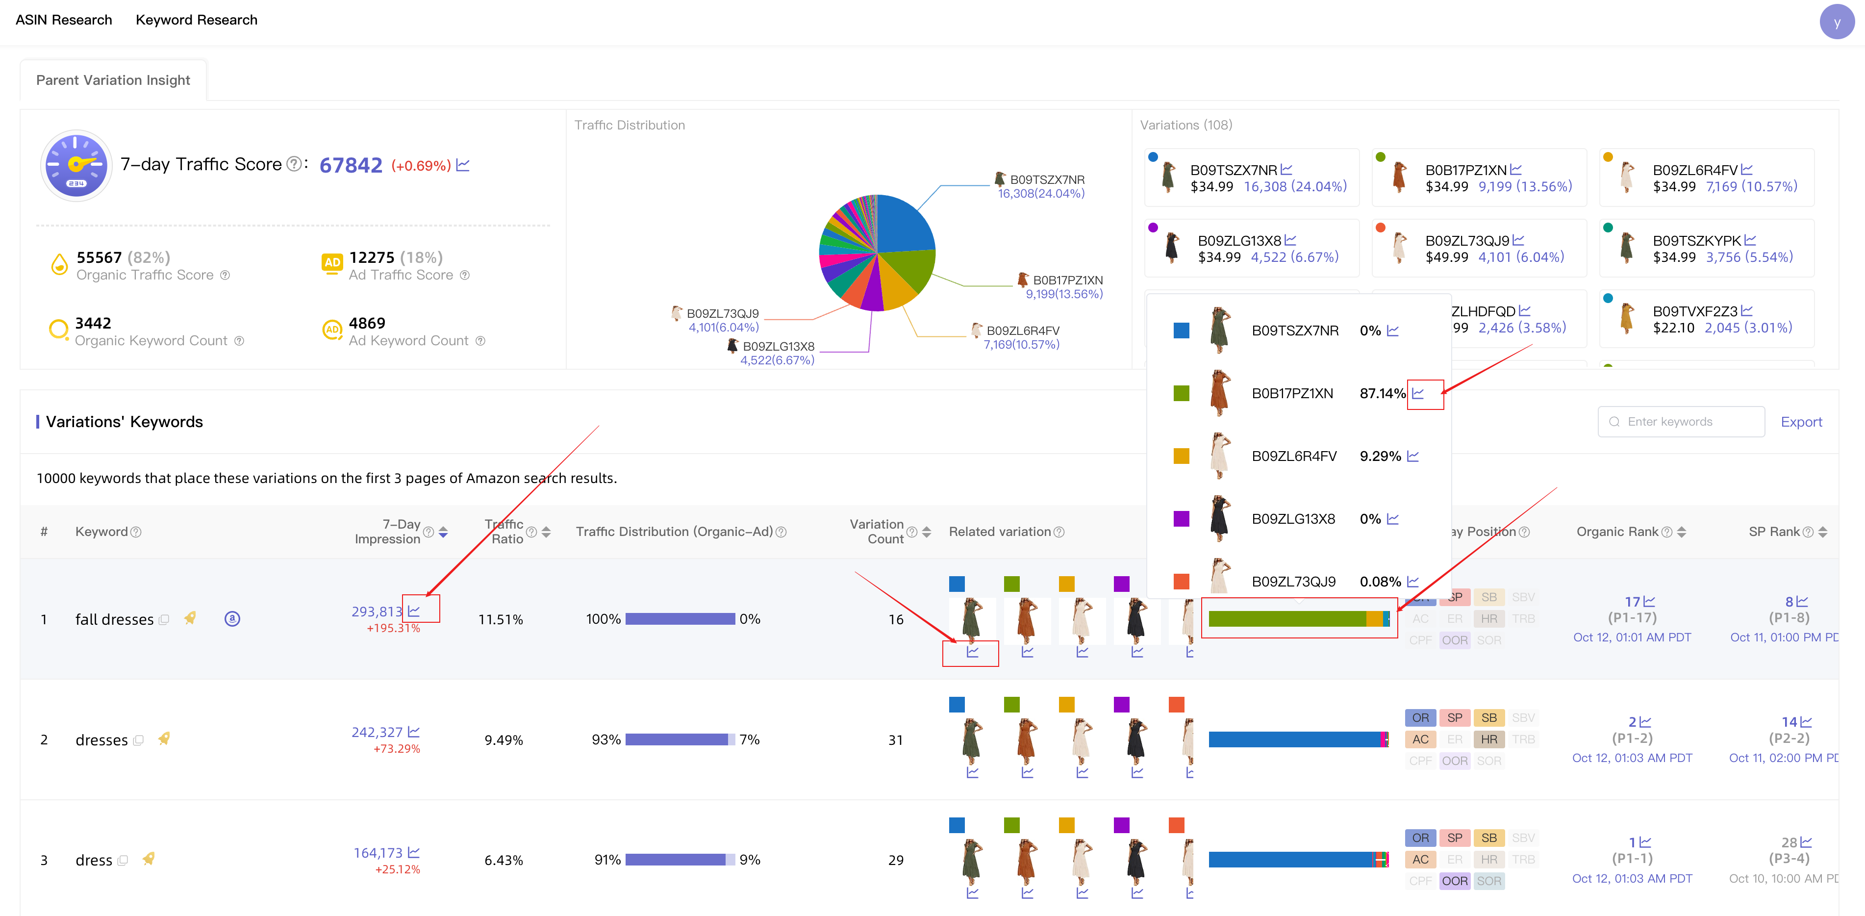Screen dimensions: 1865x916
Task: Click the Keyword column help icon
Action: 135,532
